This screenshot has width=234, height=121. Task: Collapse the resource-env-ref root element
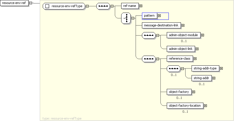click(31, 3)
